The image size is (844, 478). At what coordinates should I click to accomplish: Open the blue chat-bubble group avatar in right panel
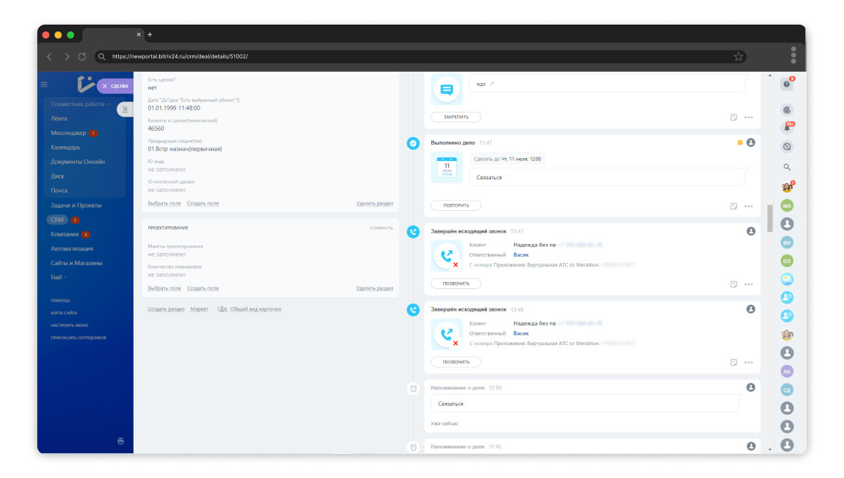[x=787, y=278]
